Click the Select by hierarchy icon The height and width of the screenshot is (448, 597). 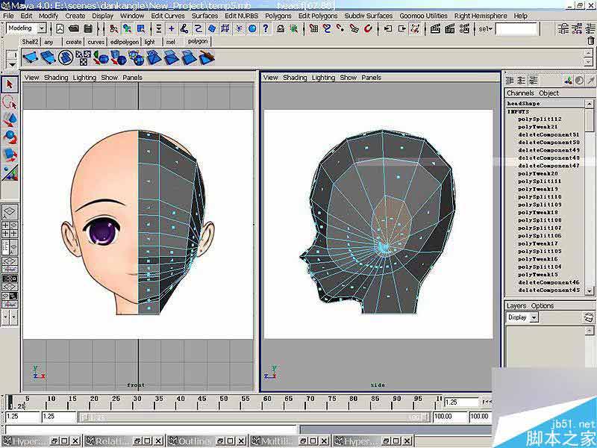pos(113,28)
